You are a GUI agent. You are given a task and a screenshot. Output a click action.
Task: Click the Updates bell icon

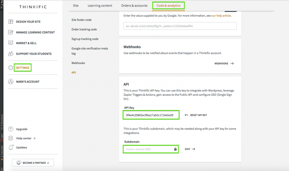tap(11, 147)
